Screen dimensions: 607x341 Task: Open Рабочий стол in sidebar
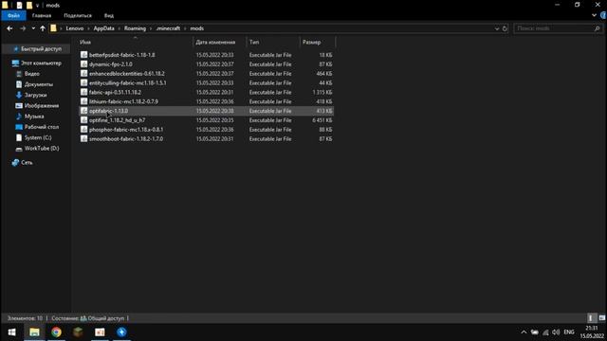(x=42, y=127)
